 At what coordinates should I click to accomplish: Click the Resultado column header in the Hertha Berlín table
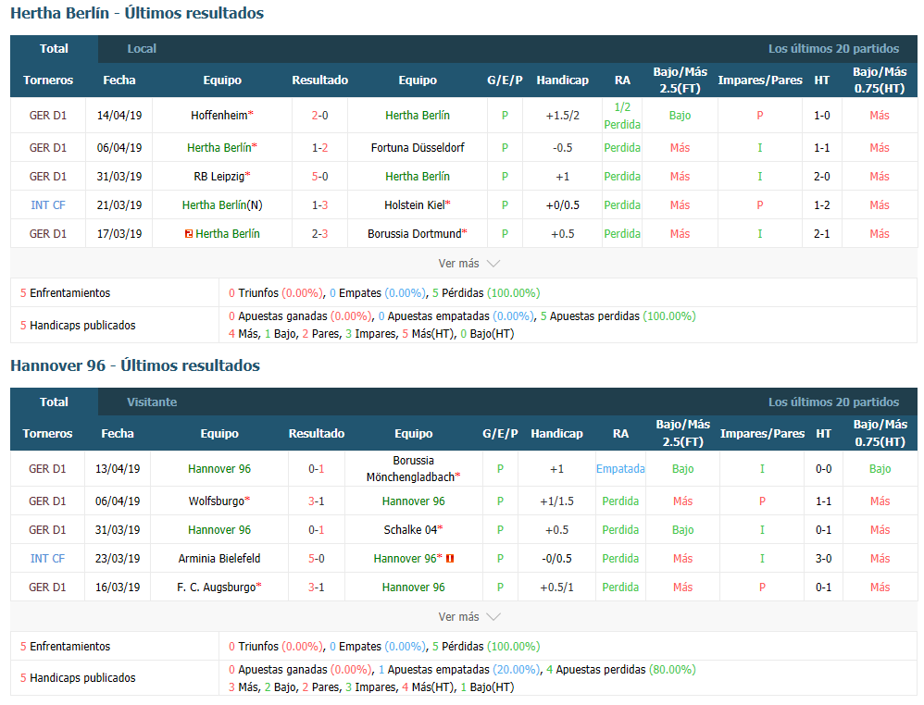point(320,80)
